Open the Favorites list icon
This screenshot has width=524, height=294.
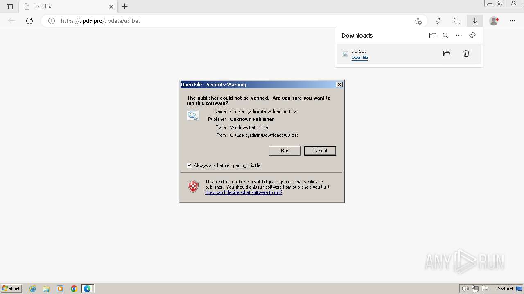tap(439, 21)
